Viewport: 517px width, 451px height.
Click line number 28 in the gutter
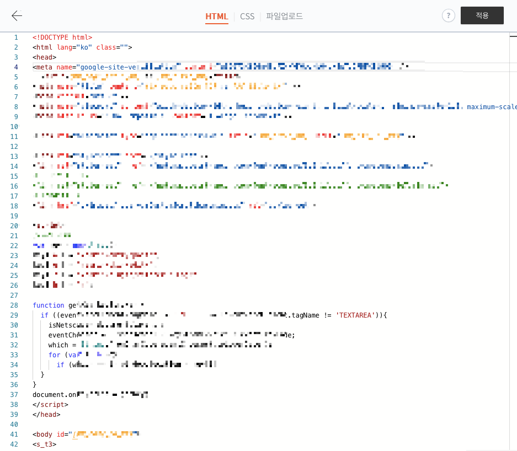(x=14, y=305)
